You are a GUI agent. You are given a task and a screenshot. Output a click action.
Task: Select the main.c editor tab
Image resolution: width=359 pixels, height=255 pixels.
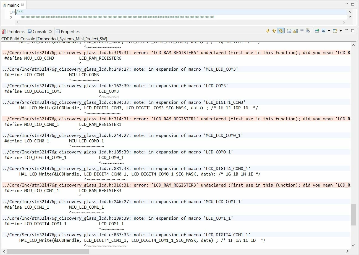click(x=13, y=5)
